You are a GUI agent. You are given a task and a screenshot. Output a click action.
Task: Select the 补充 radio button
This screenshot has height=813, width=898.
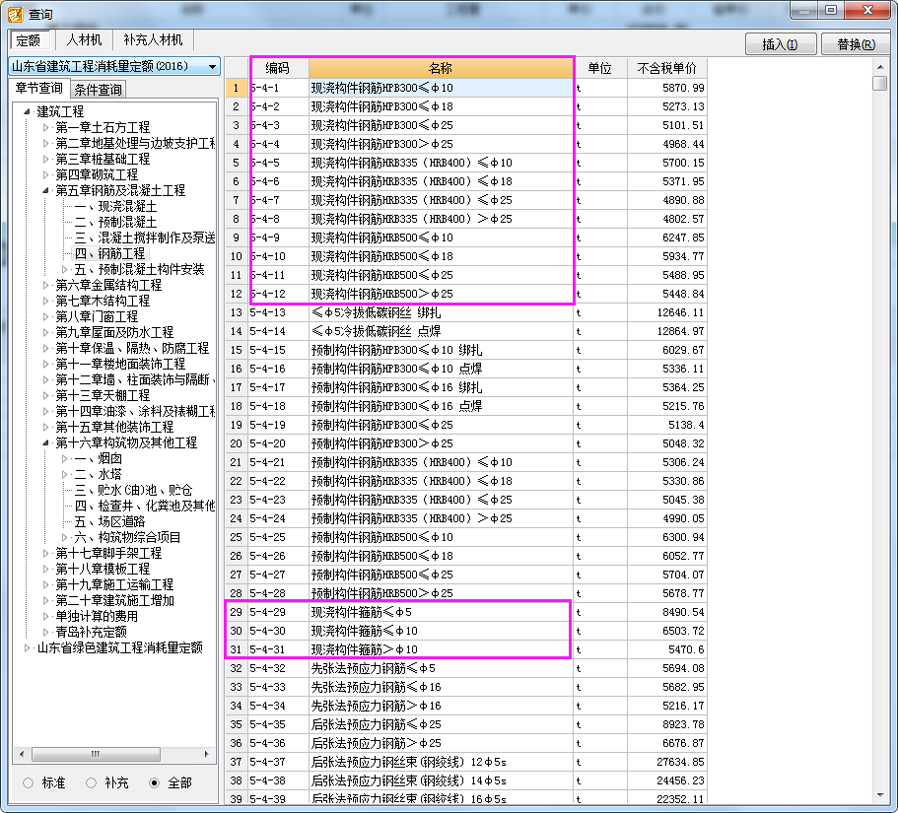[x=91, y=782]
